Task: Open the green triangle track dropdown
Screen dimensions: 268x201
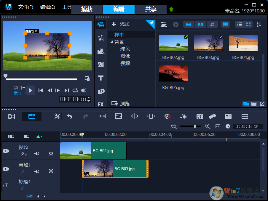Action: 39,136
